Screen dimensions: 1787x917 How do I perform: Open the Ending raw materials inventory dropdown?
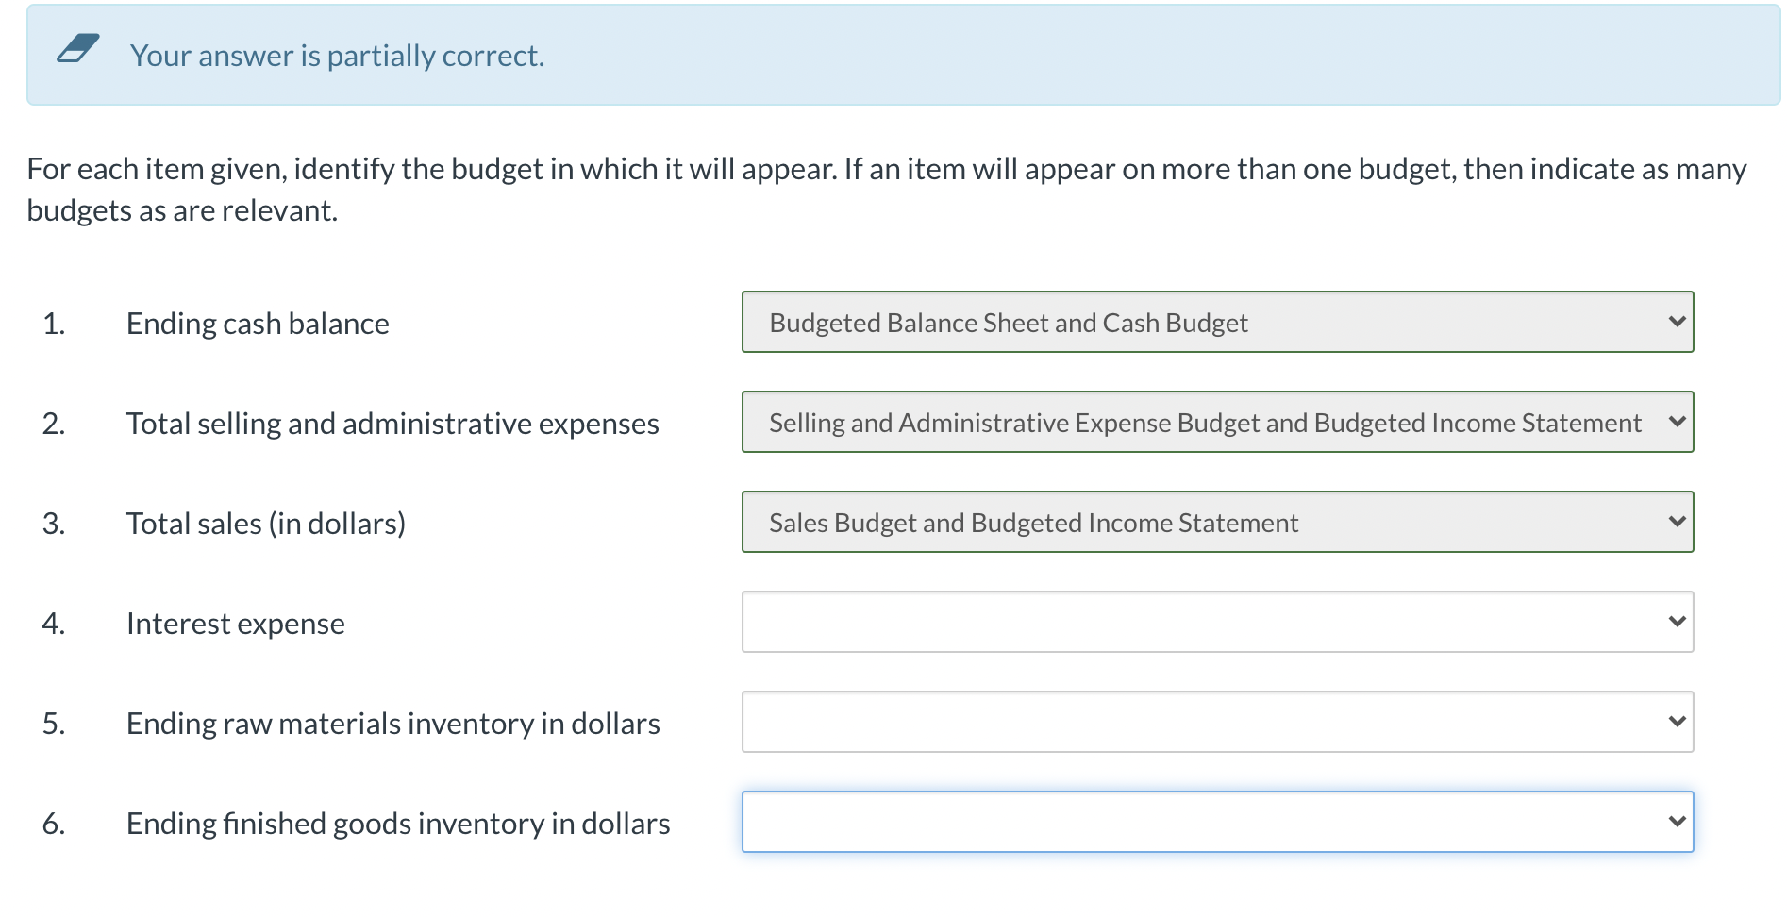(x=1216, y=722)
